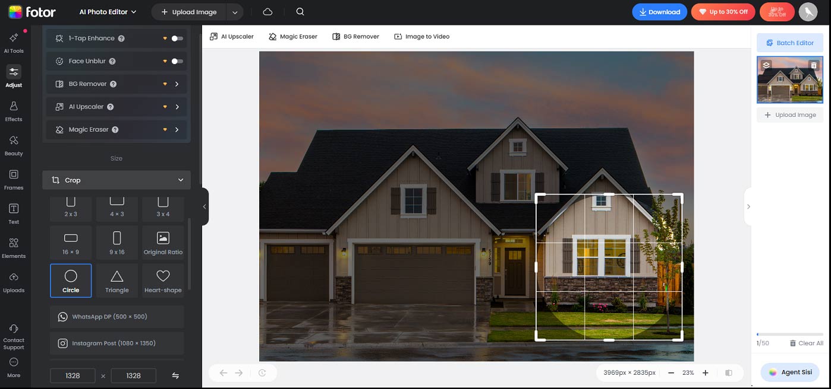Open the Batch Editor
This screenshot has width=831, height=389.
click(789, 42)
